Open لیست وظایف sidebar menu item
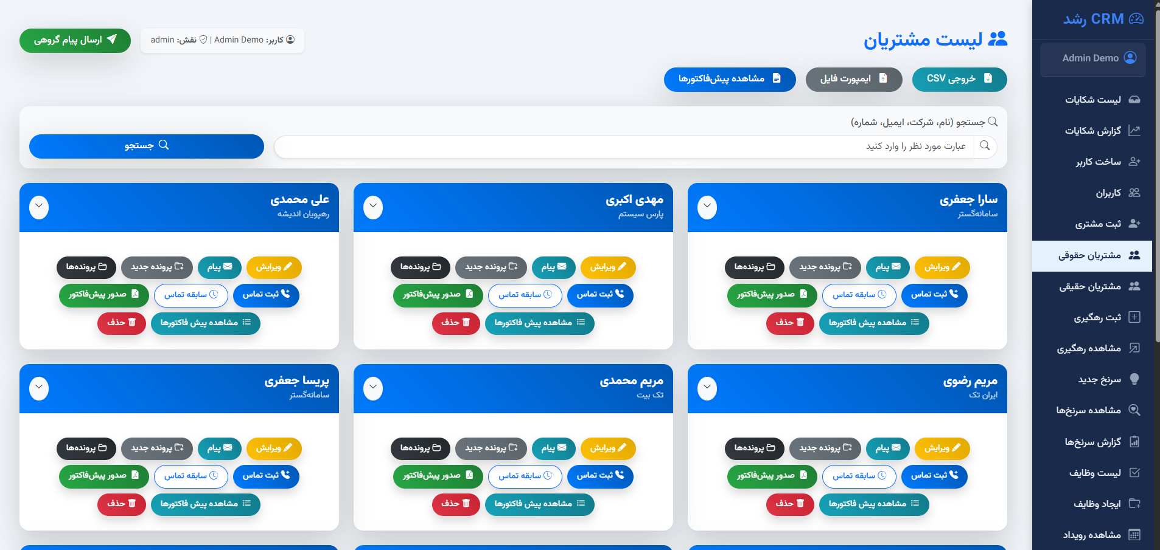1160x550 pixels. tap(1094, 473)
